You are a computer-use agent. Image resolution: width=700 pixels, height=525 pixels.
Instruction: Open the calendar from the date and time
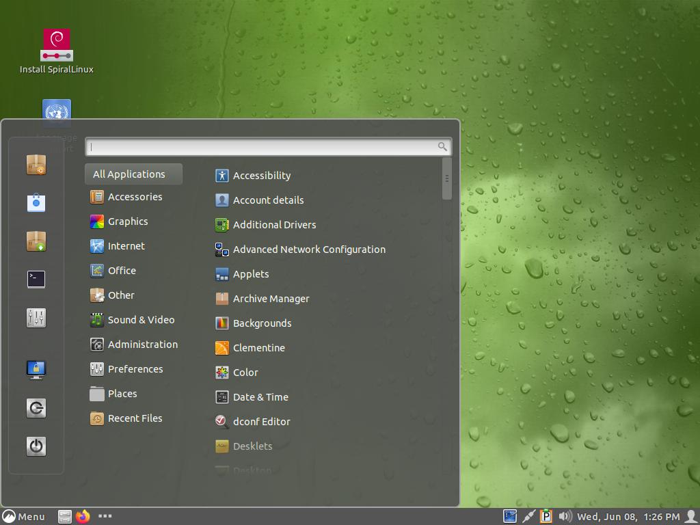tap(628, 517)
